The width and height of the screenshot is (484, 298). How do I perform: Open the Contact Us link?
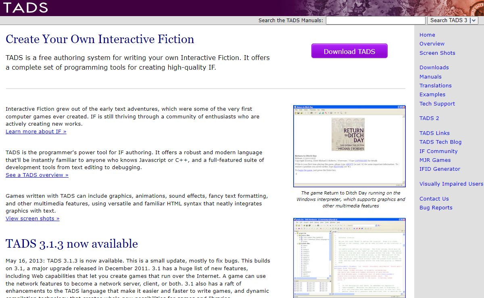click(434, 199)
